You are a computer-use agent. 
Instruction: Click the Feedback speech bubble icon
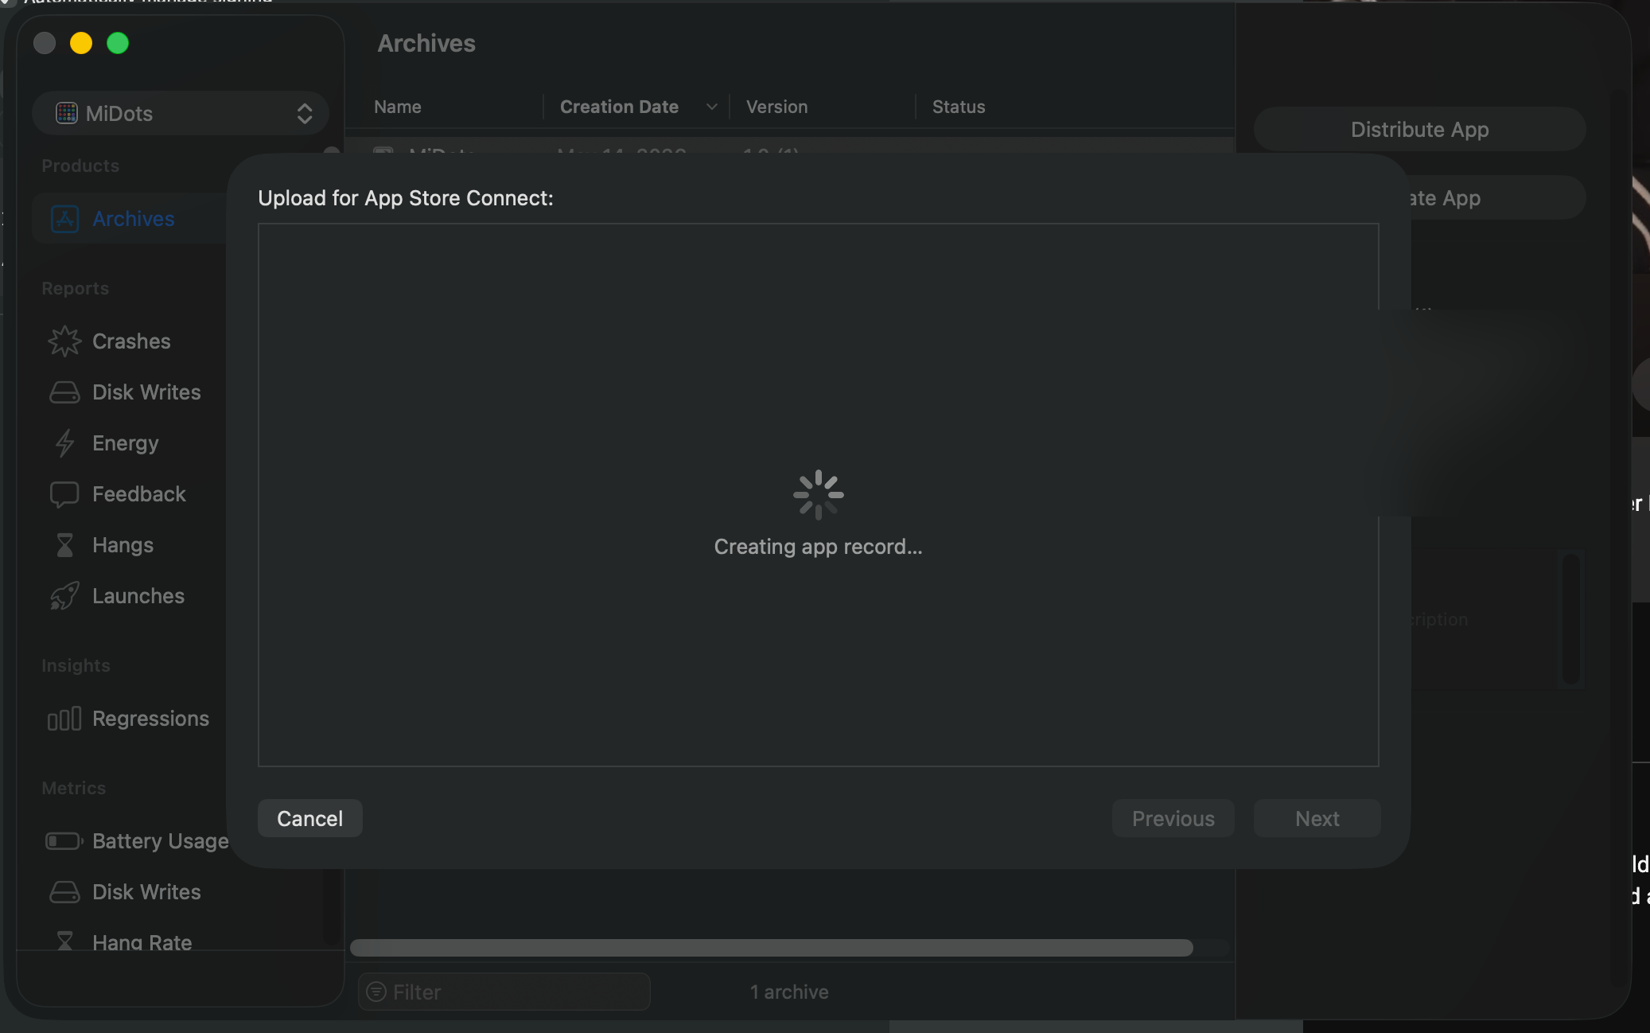point(64,494)
